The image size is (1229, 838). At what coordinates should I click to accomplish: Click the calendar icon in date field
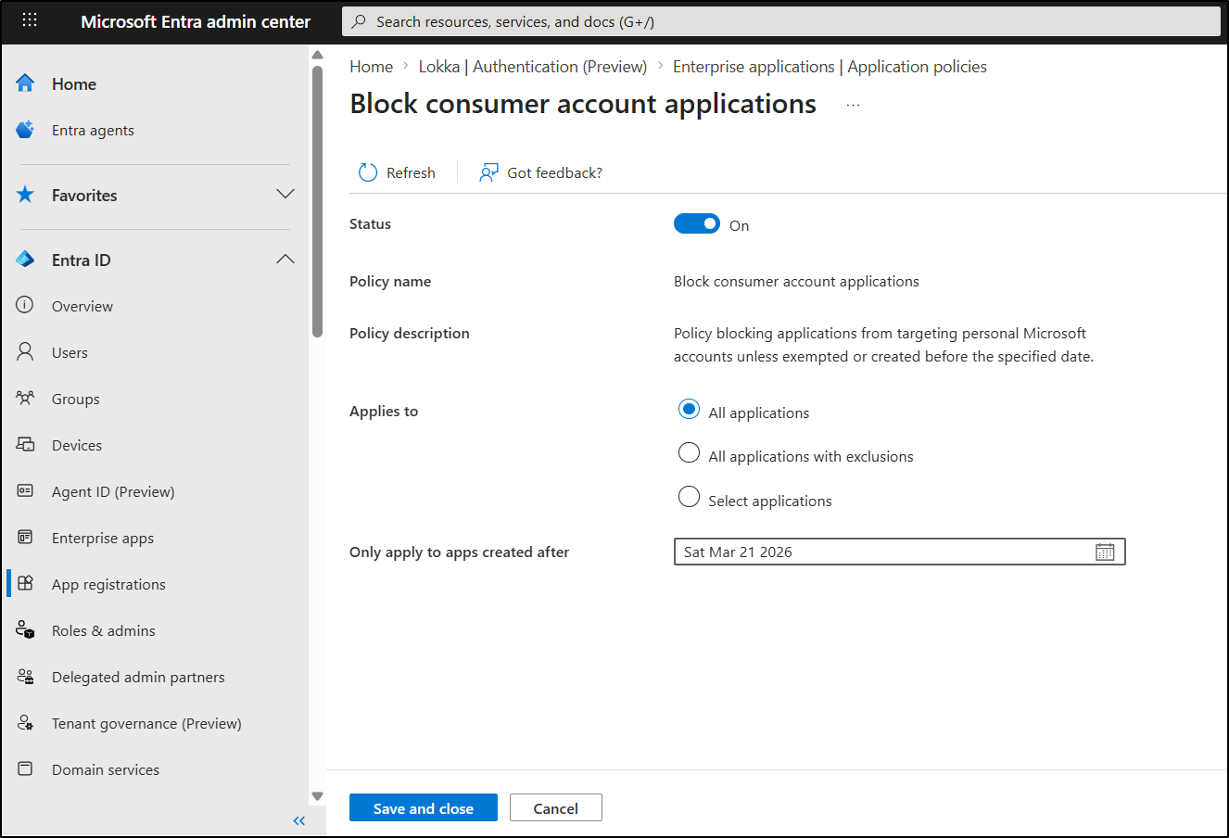(x=1105, y=552)
